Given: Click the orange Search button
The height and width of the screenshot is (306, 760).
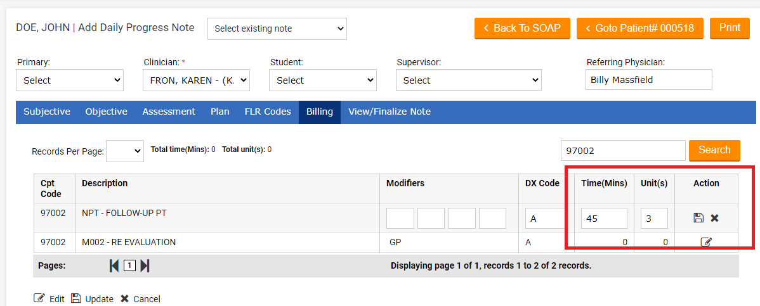Looking at the screenshot, I should coord(714,150).
